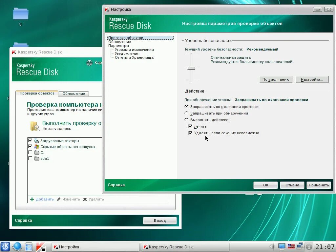Confirm settings with OK button
Screen dimensions: 336x252
pos(265,185)
